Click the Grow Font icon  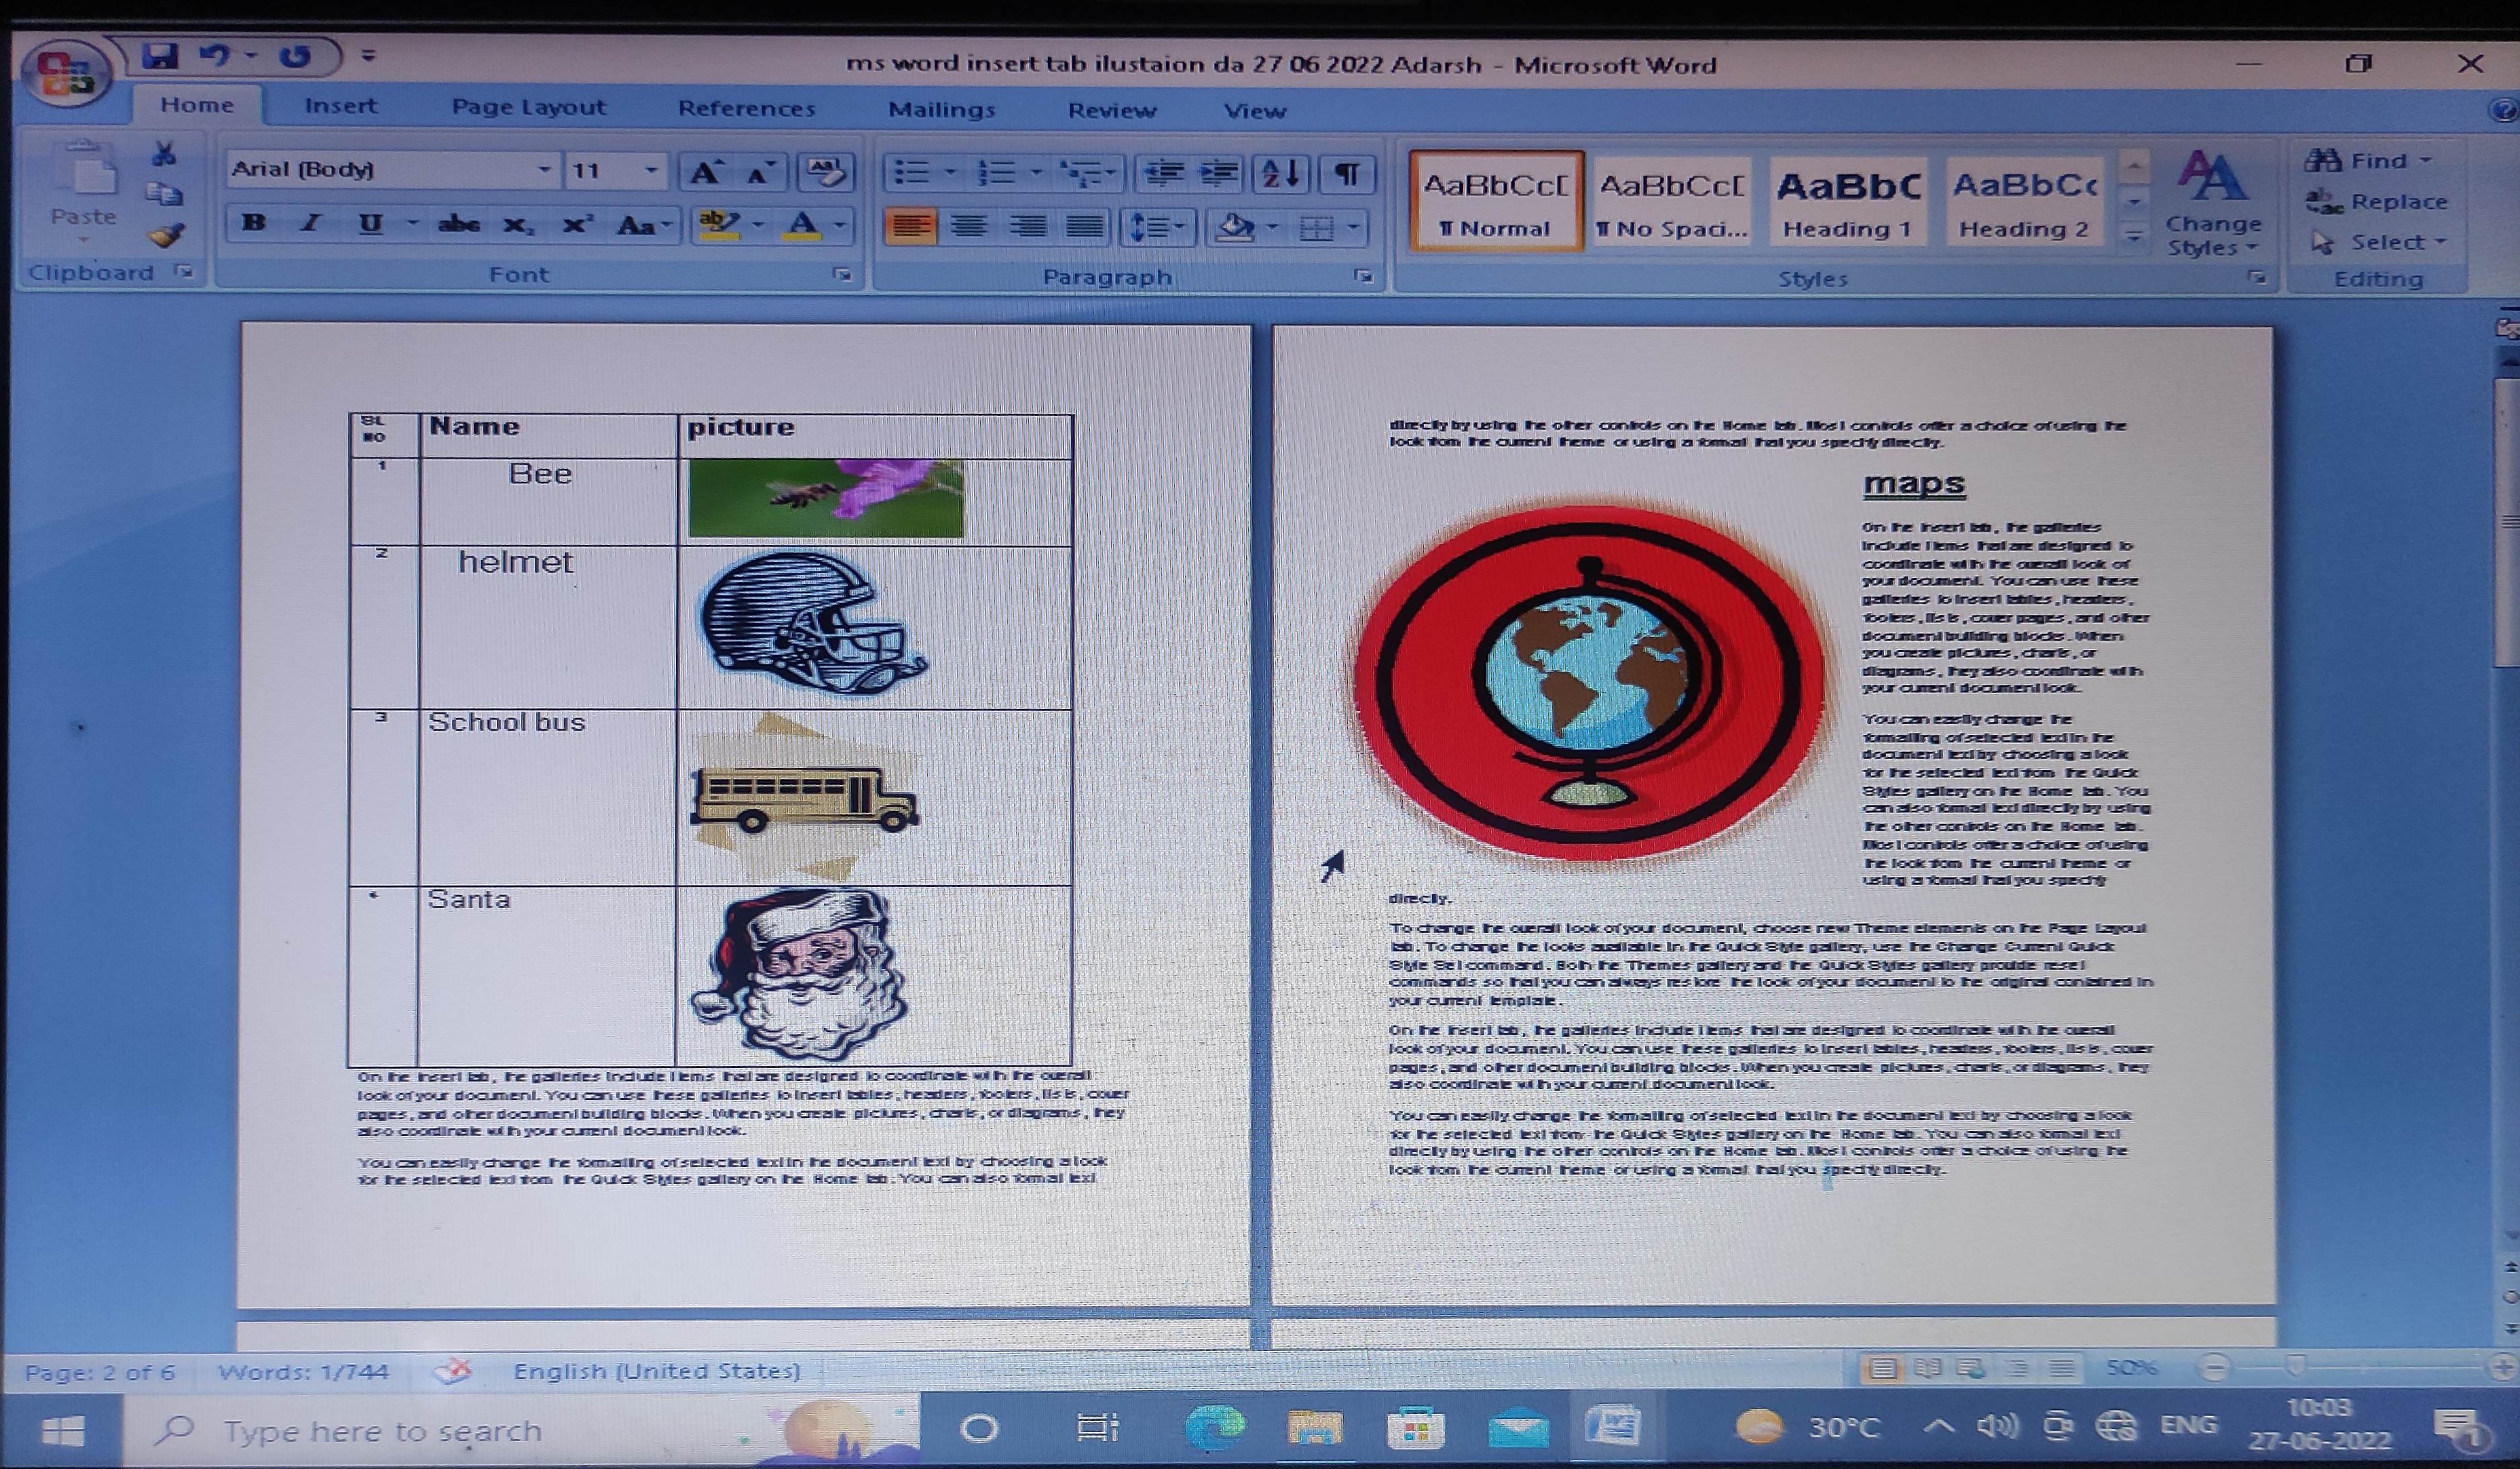[705, 172]
